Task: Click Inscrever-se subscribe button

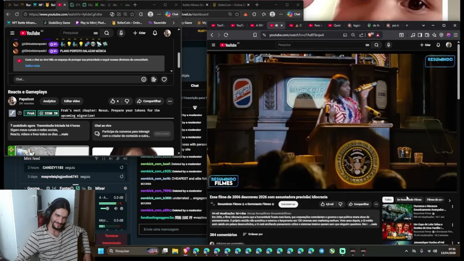Action: 288,204
